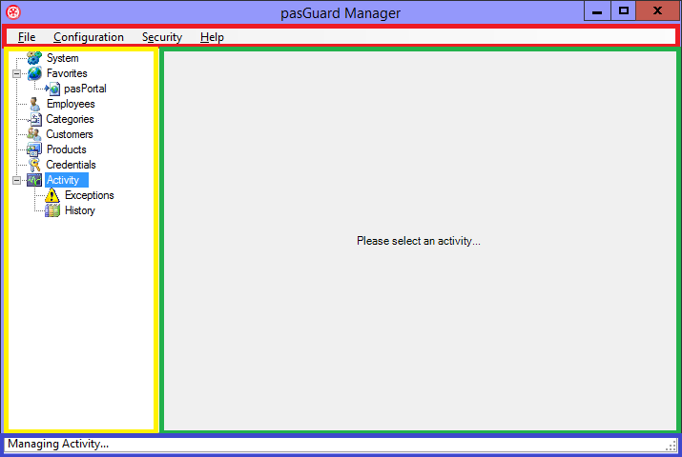Open the Configuration menu
The width and height of the screenshot is (682, 457).
coord(89,37)
